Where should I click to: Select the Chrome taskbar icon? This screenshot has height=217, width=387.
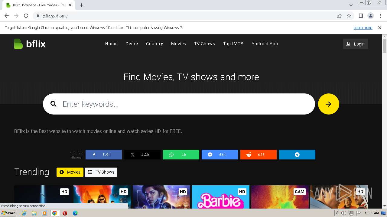tap(55, 213)
